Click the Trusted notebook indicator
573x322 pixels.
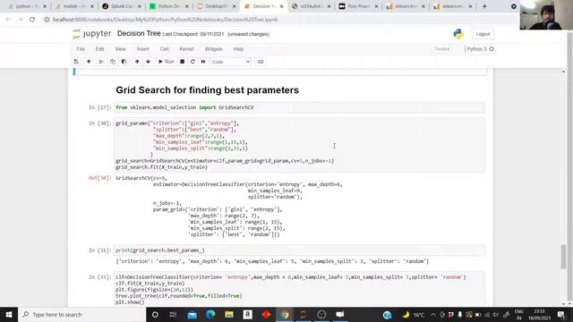[441, 49]
